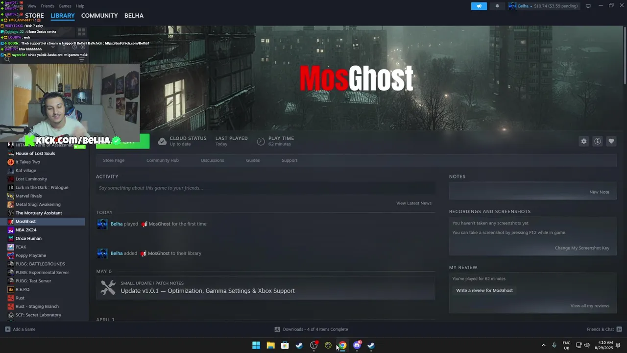Click the NBA 2K24 game icon
Viewport: 627px width, 353px height.
tap(11, 230)
